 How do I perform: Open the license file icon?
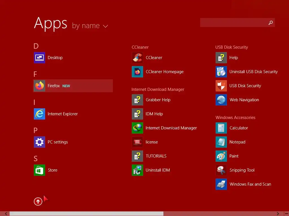(137, 142)
